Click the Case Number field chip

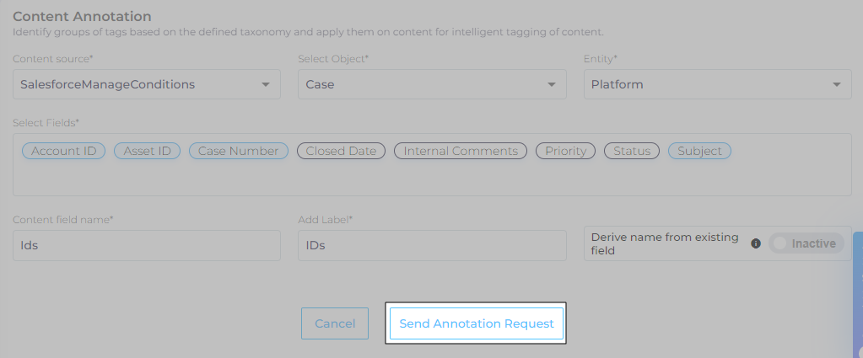pos(238,151)
